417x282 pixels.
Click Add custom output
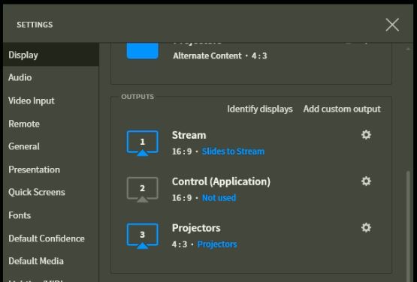(342, 109)
